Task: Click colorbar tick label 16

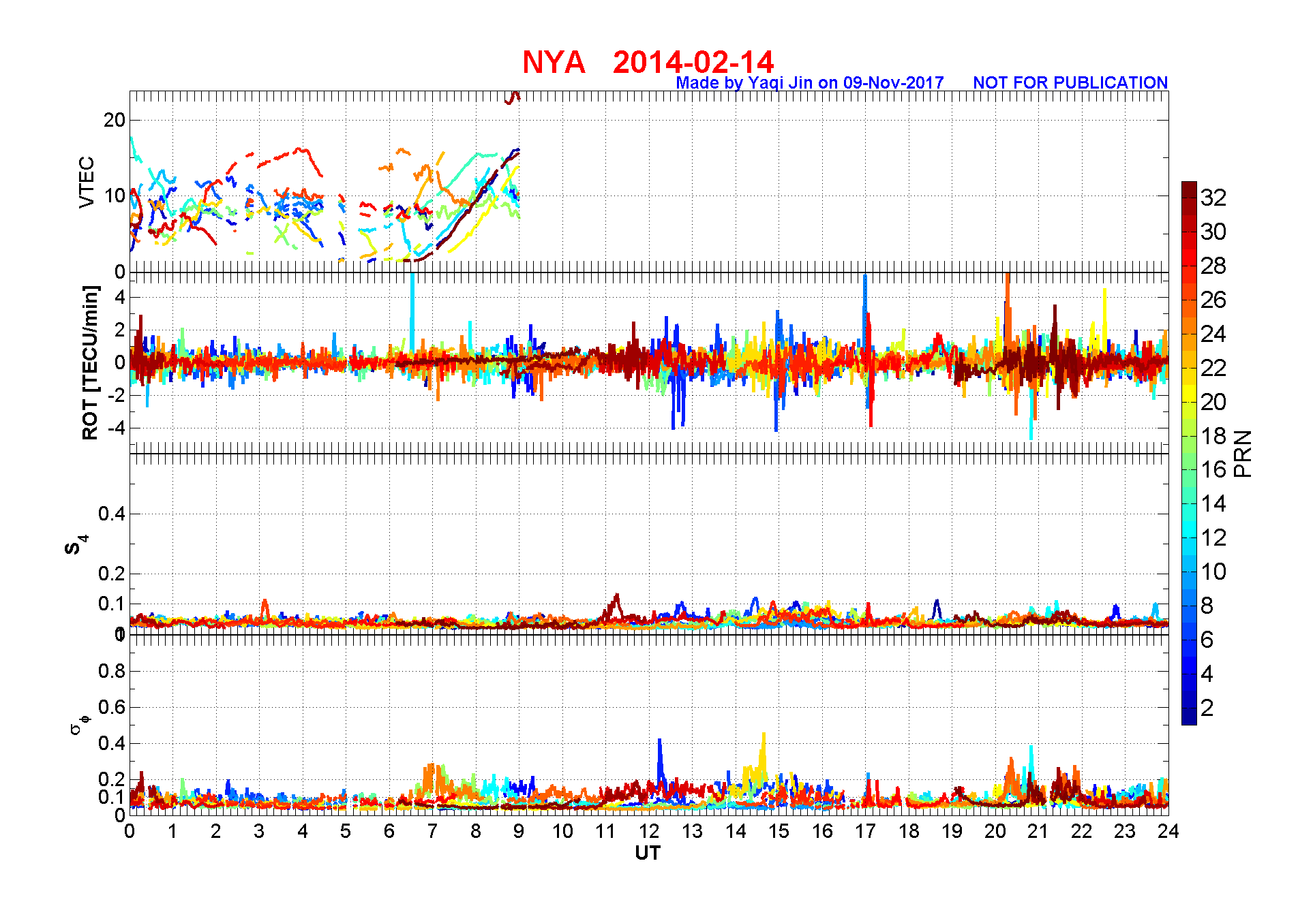Action: click(1213, 469)
